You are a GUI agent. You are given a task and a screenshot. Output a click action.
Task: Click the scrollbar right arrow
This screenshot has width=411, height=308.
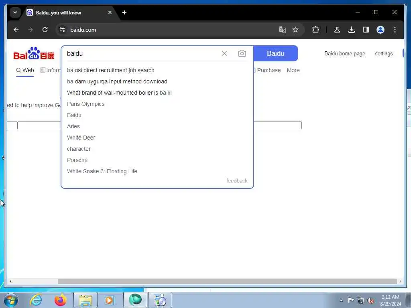pyautogui.click(x=400, y=281)
